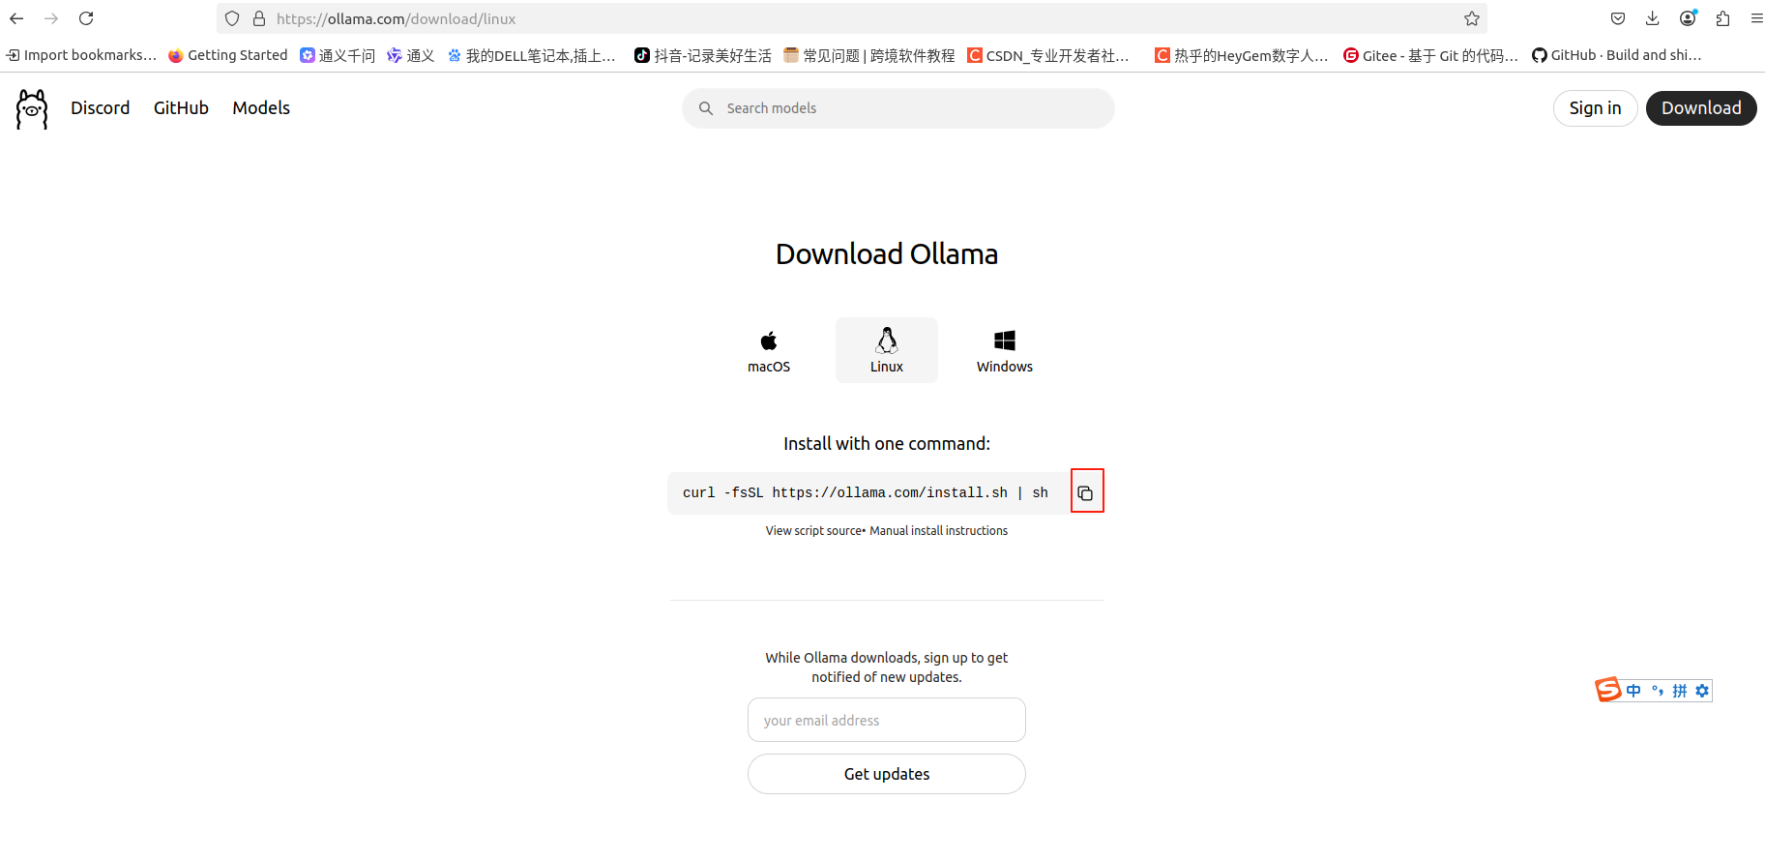Copy the install command to clipboard
Image resolution: width=1765 pixels, height=860 pixels.
pos(1086,492)
